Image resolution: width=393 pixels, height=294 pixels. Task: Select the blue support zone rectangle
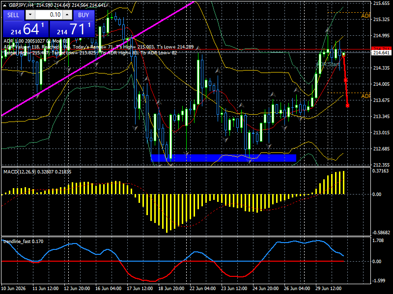[x=224, y=158]
